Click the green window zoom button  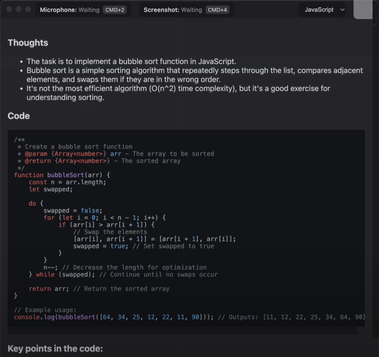[28, 10]
